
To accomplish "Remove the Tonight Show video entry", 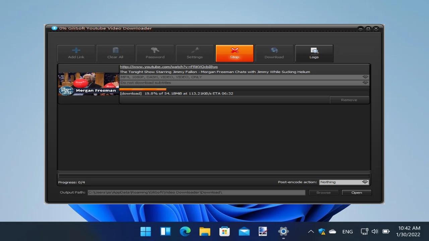I will pyautogui.click(x=349, y=100).
